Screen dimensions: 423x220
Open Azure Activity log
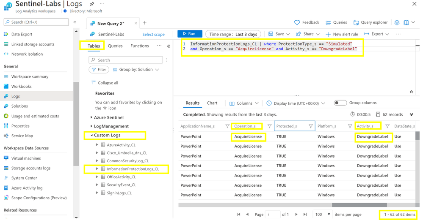tap(27, 188)
